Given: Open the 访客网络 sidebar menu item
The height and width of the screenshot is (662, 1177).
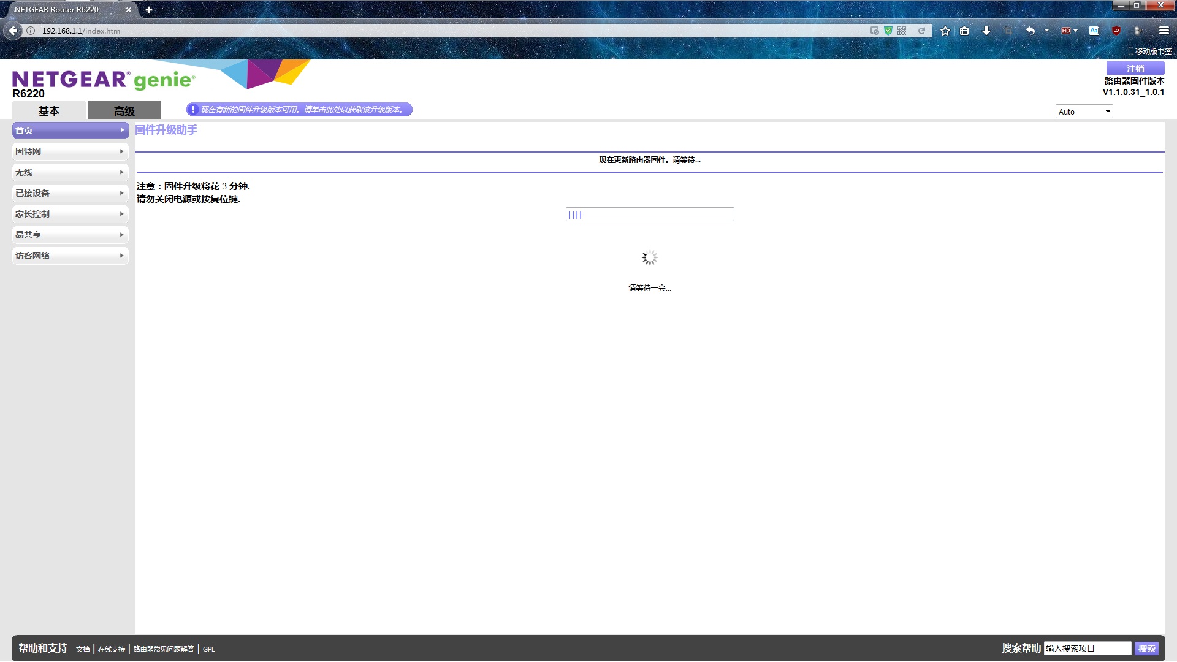Looking at the screenshot, I should (70, 256).
